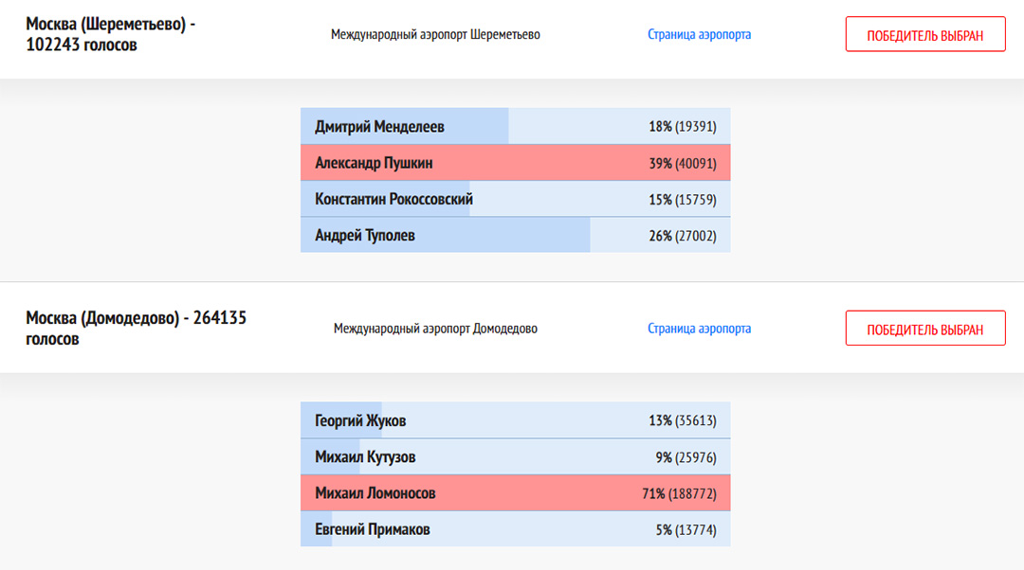Select the Дмитрий Менделеев result row
Viewport: 1024px width, 570px height.
[x=515, y=126]
